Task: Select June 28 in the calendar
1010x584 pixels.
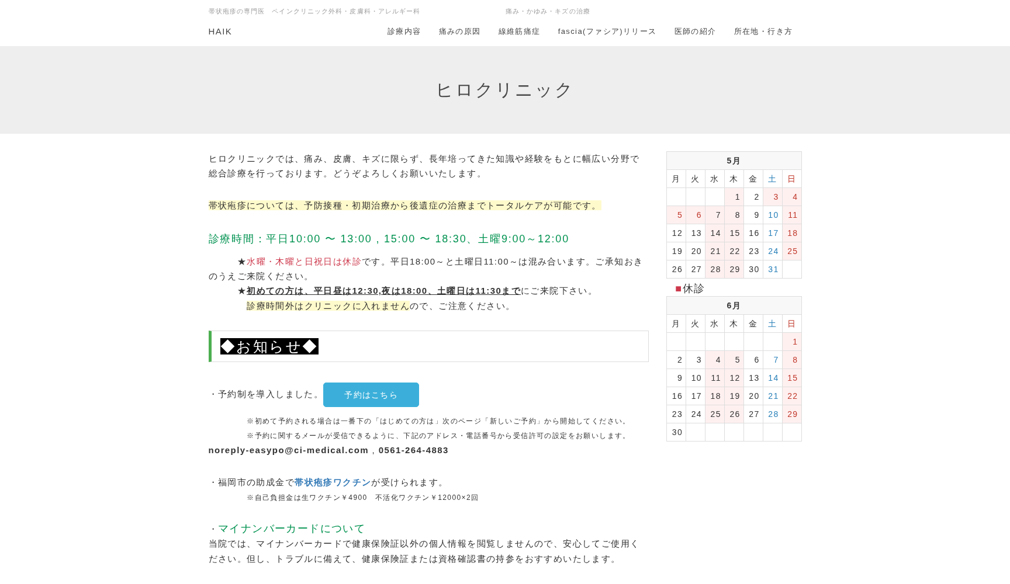Action: click(x=773, y=414)
